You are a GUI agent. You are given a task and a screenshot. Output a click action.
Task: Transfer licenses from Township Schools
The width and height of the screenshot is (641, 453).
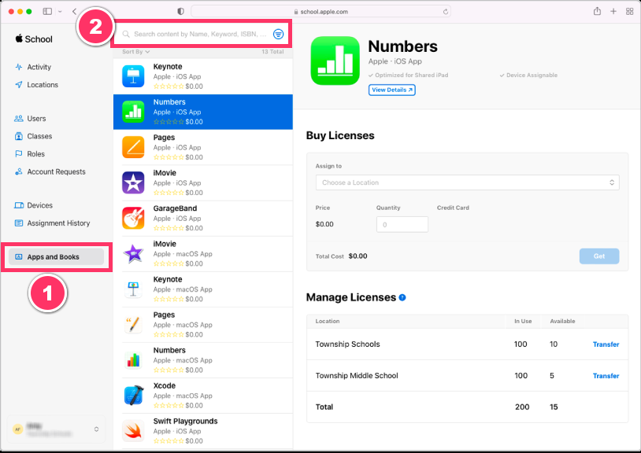coord(606,344)
